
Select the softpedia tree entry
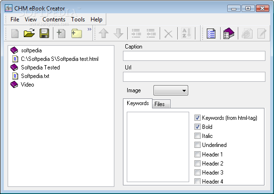tap(31, 50)
